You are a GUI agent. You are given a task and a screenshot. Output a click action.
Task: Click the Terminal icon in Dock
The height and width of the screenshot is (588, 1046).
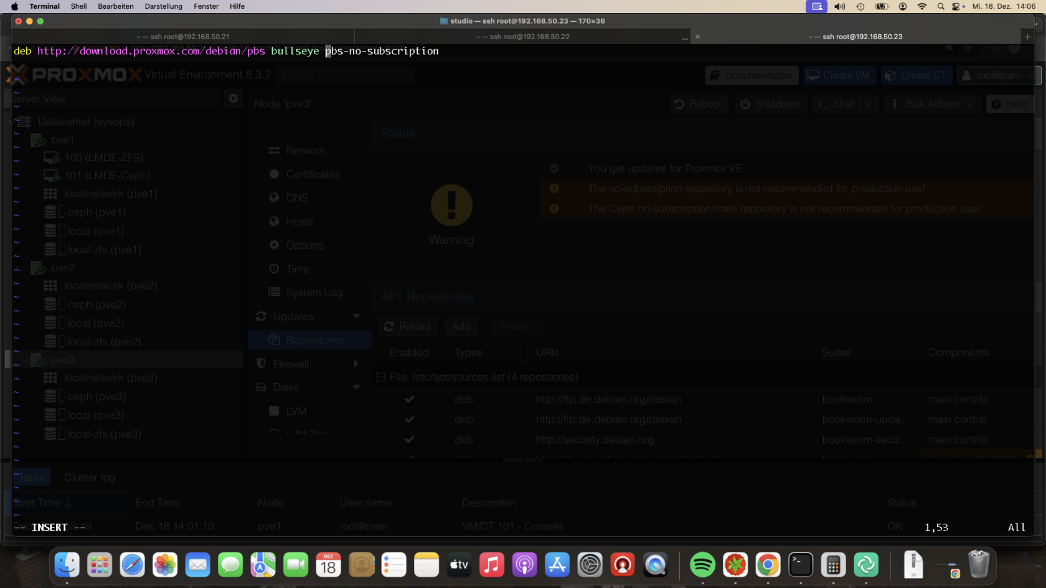[x=801, y=565]
